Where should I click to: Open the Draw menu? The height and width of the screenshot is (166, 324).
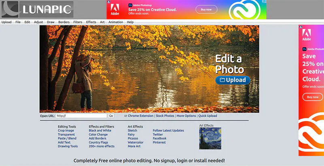pos(51,22)
